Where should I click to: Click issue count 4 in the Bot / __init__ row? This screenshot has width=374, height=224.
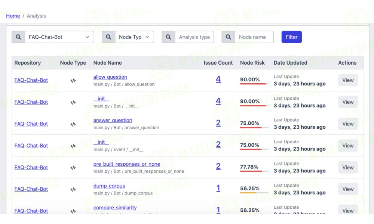coord(218,101)
